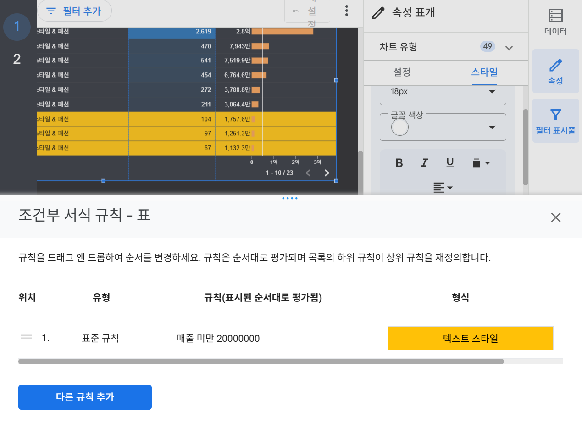This screenshot has width=582, height=429.
Task: Click the table cell 7,519.9만
Action: click(x=237, y=61)
